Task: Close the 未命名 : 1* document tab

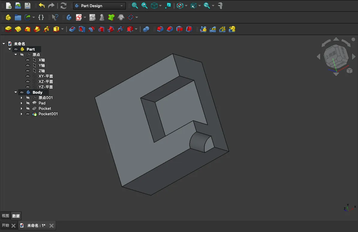Action: tap(52, 226)
